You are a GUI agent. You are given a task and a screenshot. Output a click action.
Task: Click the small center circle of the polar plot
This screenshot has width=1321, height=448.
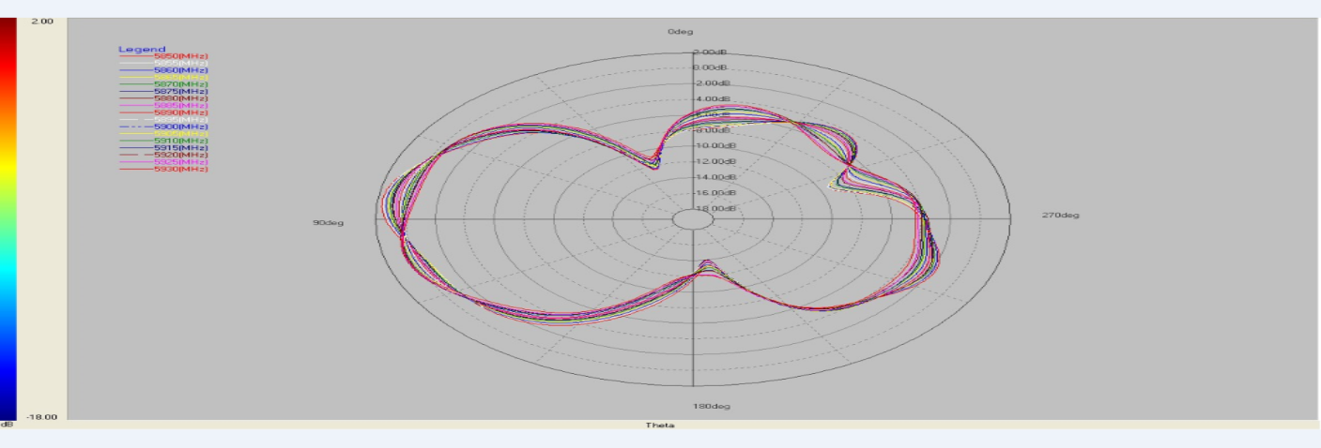tap(693, 219)
